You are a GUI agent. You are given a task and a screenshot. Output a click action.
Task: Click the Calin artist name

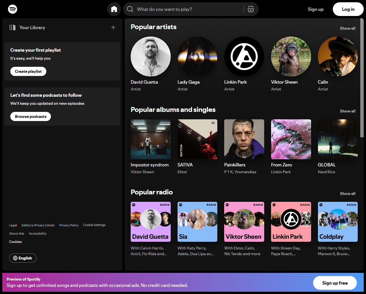coord(323,82)
